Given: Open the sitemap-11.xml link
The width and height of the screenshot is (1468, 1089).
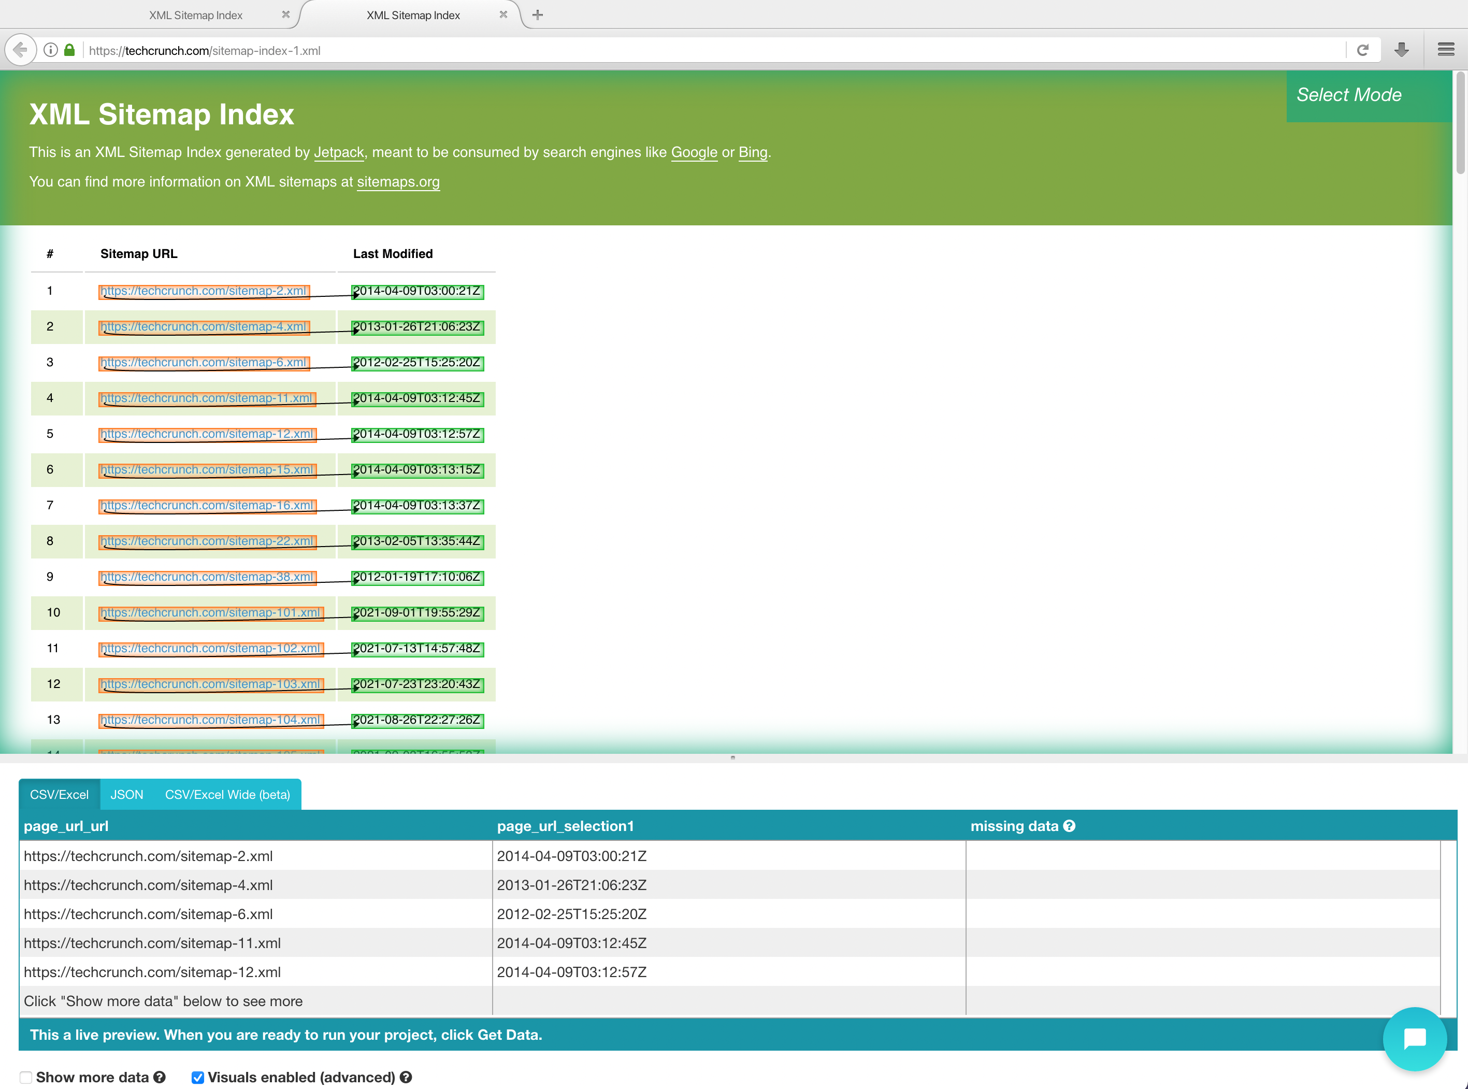Looking at the screenshot, I should (x=207, y=398).
